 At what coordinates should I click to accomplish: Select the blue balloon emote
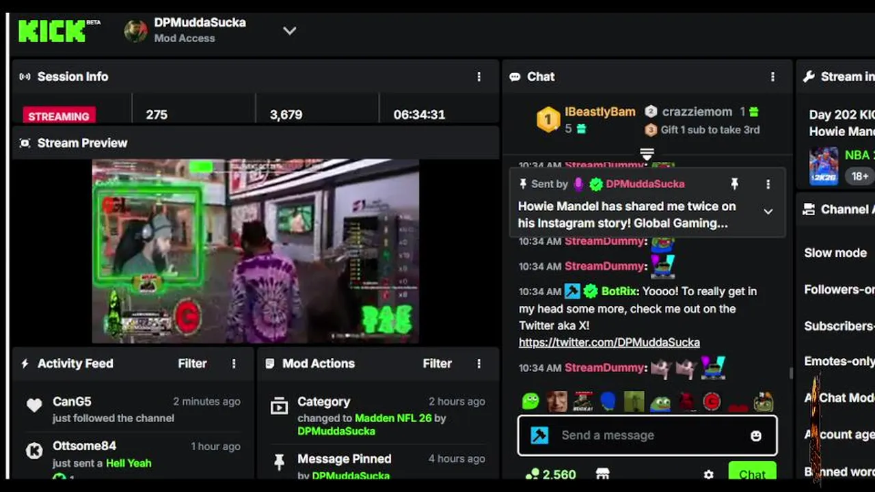(x=608, y=401)
